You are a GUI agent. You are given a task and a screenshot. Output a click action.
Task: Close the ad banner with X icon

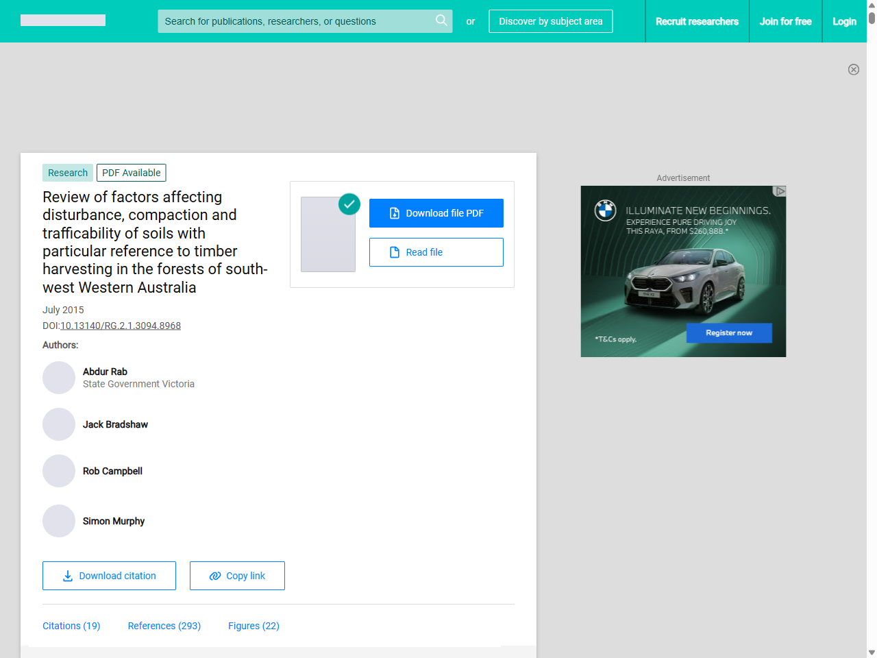(x=853, y=69)
